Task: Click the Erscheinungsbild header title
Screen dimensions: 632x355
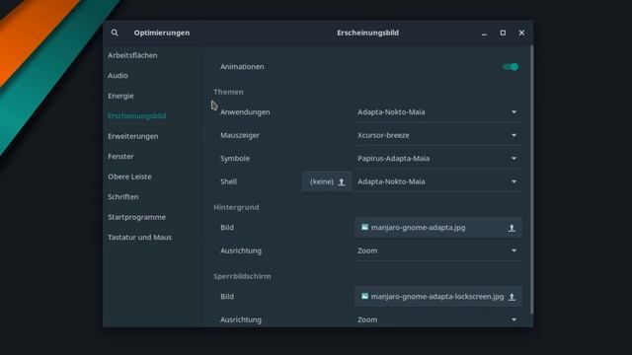Action: (368, 33)
